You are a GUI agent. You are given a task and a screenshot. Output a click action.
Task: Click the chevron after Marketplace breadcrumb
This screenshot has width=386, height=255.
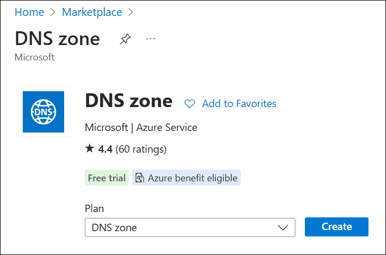(131, 12)
